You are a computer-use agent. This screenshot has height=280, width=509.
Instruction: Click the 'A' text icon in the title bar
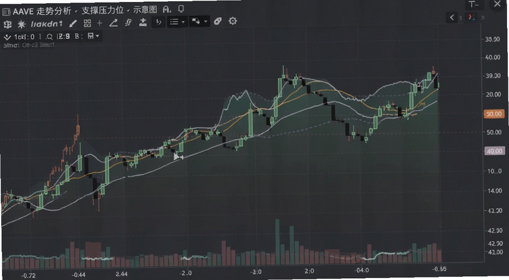click(167, 10)
